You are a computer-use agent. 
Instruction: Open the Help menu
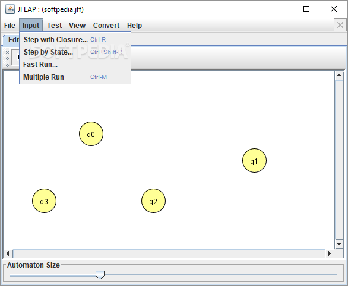[x=134, y=26]
